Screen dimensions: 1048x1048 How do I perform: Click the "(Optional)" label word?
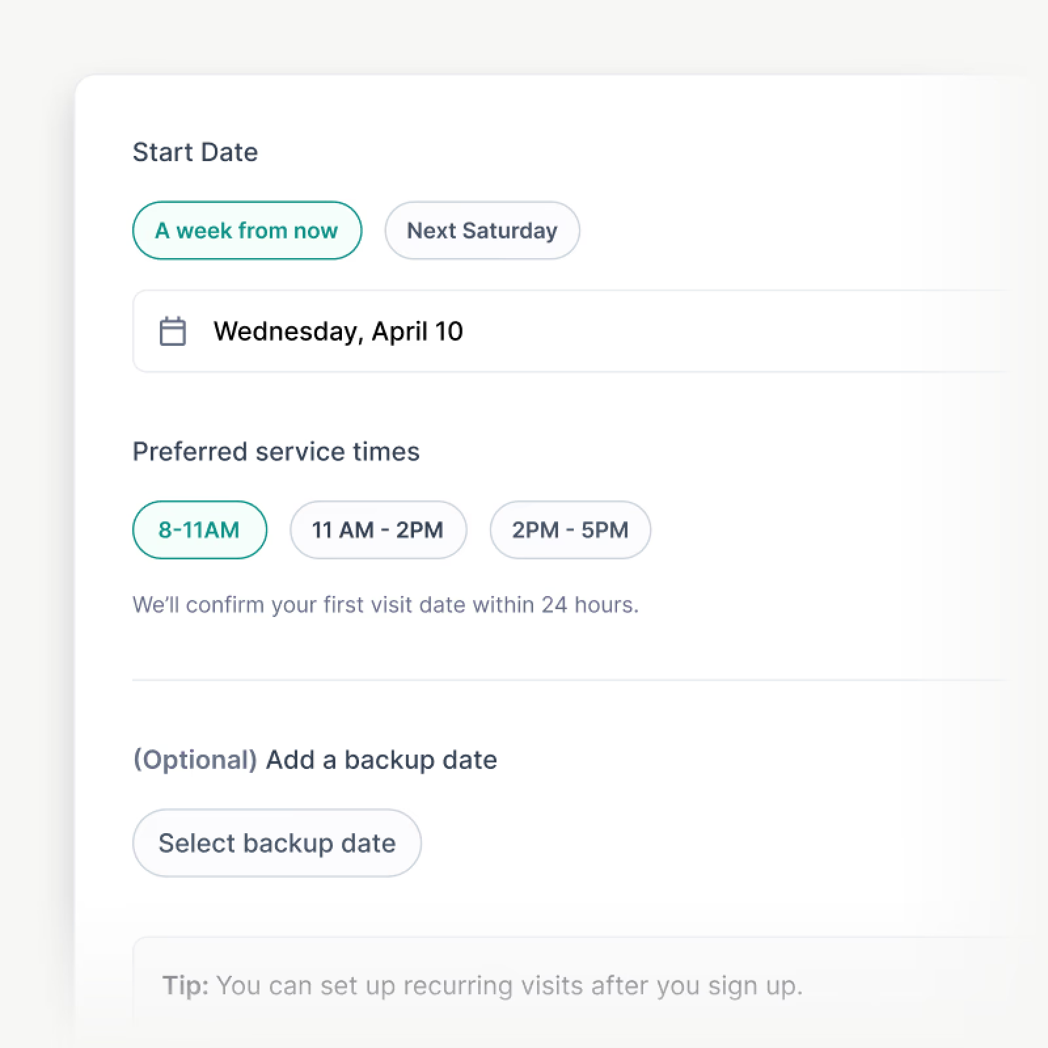[x=195, y=760]
